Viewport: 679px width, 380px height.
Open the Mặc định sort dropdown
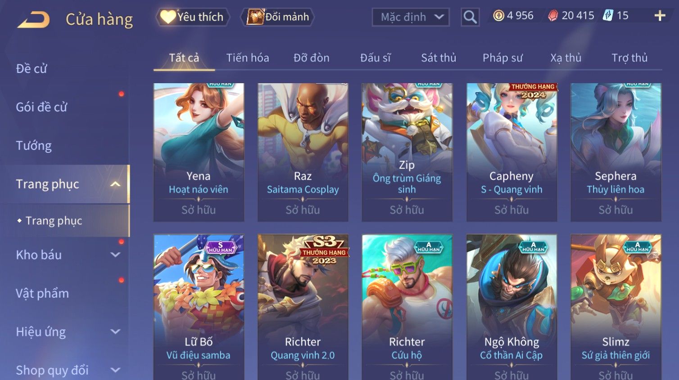click(411, 17)
